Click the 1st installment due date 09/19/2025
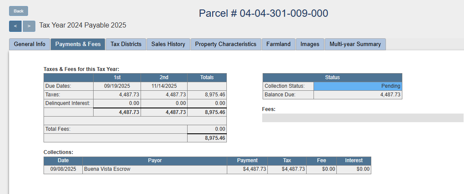The height and width of the screenshot is (194, 464). click(117, 86)
